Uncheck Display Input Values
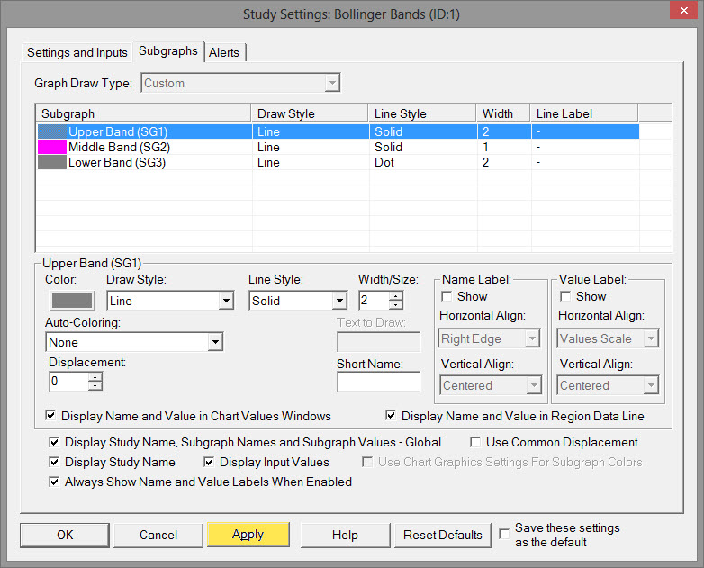Viewport: 704px width, 568px height. [x=210, y=463]
